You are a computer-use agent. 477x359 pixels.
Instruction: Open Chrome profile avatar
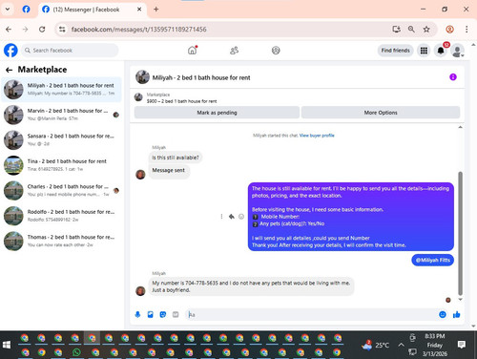tap(449, 30)
